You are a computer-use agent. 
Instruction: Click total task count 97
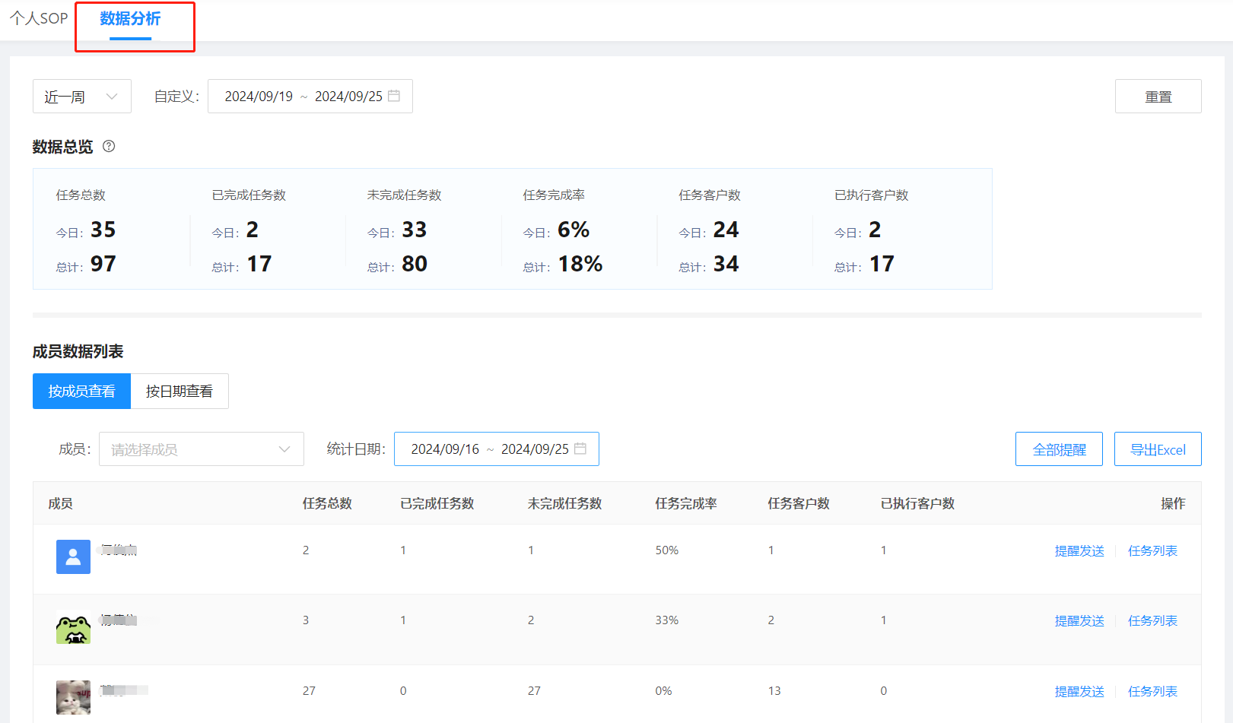(x=103, y=264)
